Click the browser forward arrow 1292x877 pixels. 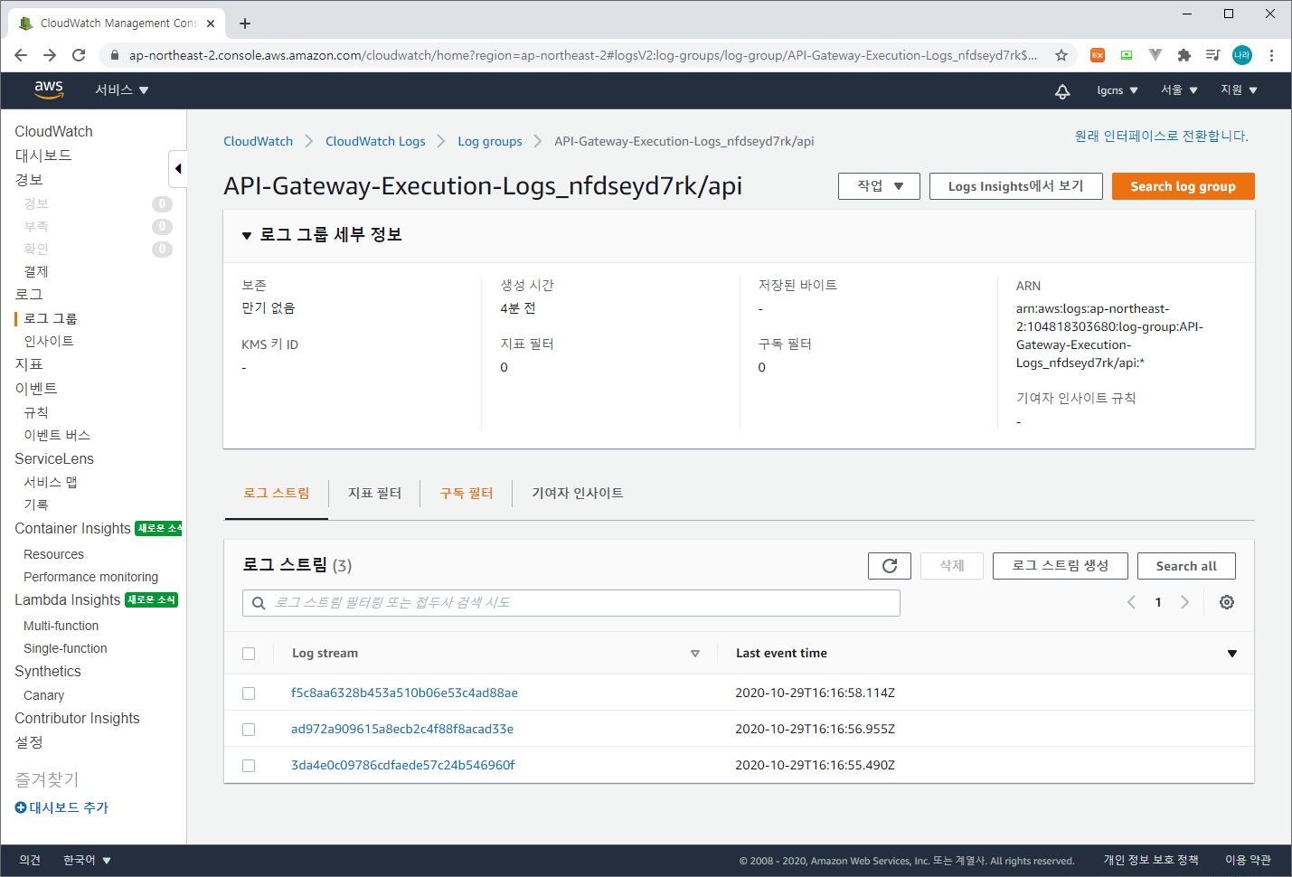click(x=50, y=55)
